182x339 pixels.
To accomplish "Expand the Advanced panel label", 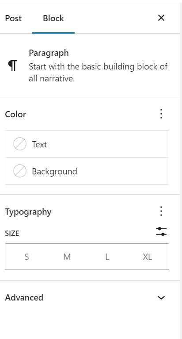I will point(24,297).
